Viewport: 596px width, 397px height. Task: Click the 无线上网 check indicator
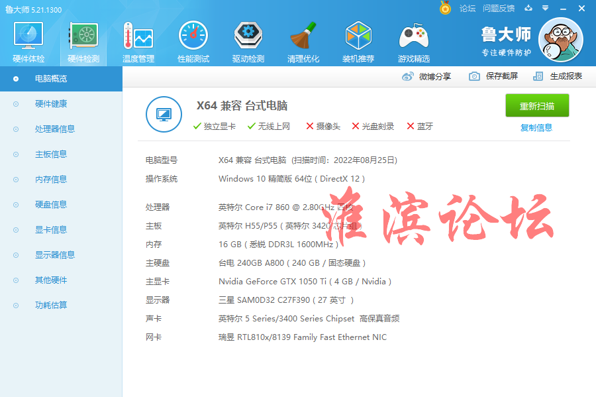tap(269, 126)
